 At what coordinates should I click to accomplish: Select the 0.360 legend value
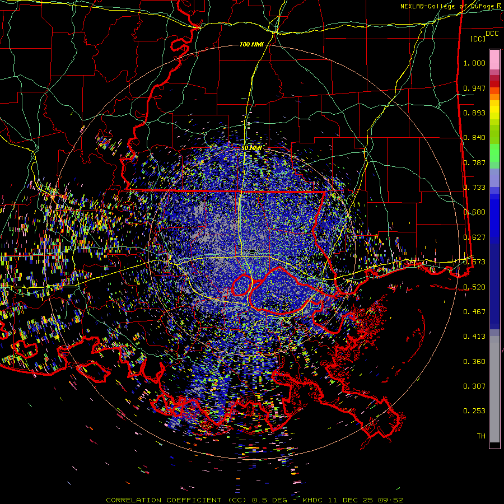pyautogui.click(x=474, y=362)
